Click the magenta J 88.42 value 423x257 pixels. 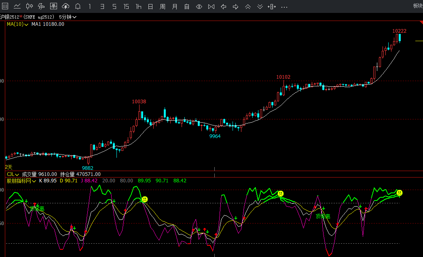[89, 181]
